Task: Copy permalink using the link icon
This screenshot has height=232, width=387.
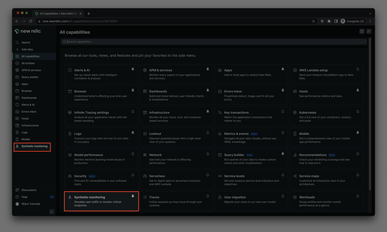Action: tap(369, 31)
